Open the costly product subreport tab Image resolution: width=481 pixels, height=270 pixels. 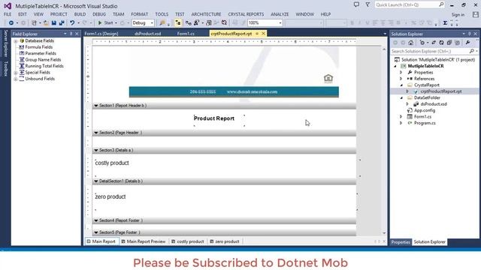click(x=187, y=241)
